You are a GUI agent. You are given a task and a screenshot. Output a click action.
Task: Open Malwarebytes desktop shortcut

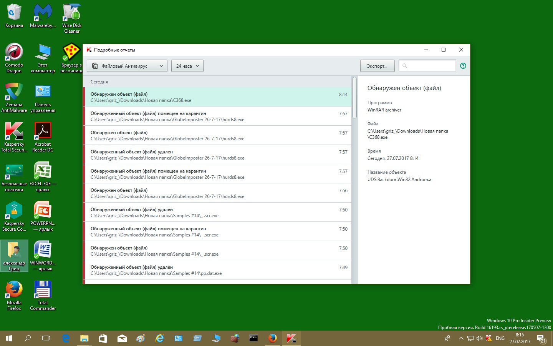pos(43,16)
